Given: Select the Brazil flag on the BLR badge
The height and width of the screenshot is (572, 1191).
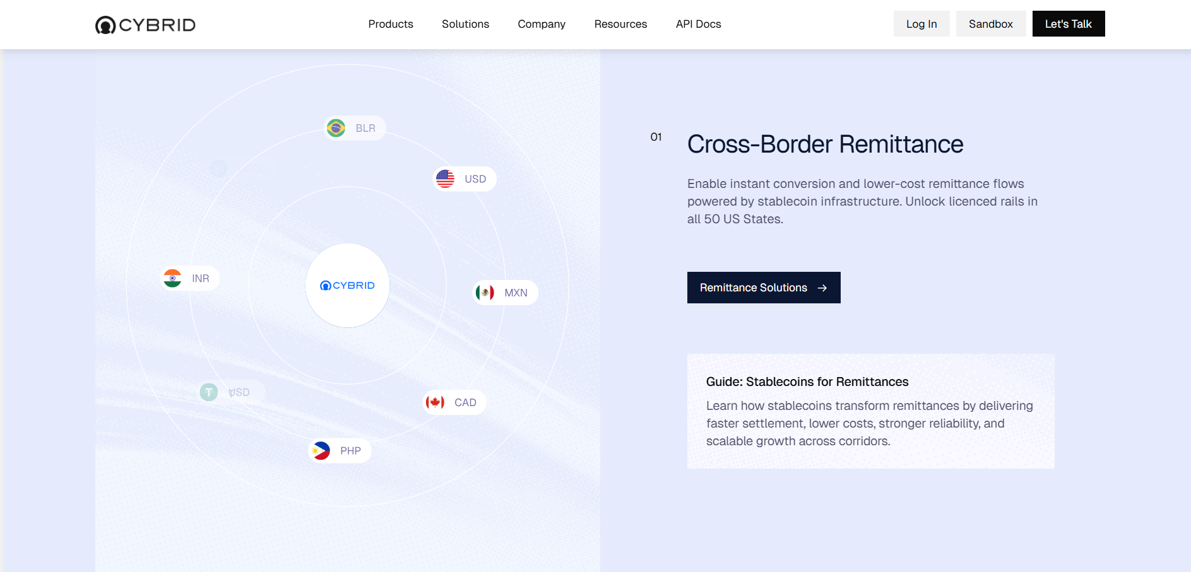Looking at the screenshot, I should (335, 127).
